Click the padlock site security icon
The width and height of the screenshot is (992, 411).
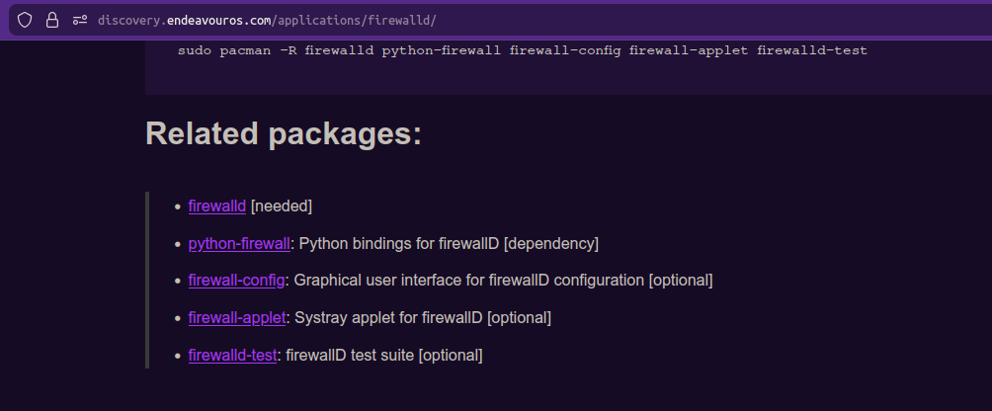click(52, 20)
